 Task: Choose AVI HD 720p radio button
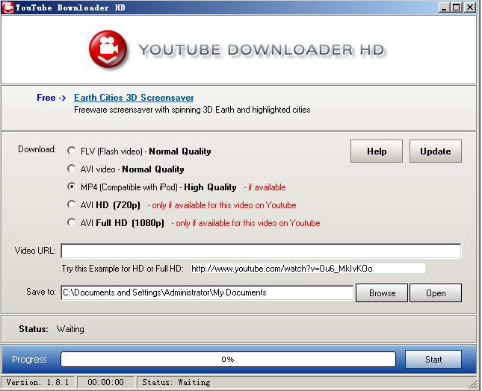tap(71, 204)
